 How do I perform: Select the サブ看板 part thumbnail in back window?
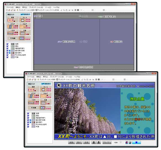[x=22, y=38]
